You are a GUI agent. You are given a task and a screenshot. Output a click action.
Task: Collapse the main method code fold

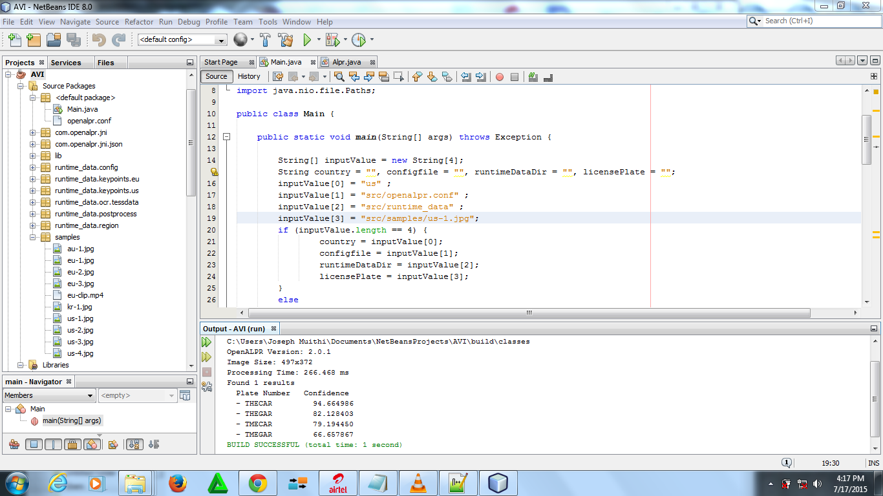(227, 137)
